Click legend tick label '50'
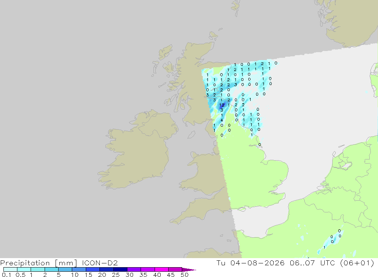This screenshot has height=277, width=378. [x=184, y=275]
